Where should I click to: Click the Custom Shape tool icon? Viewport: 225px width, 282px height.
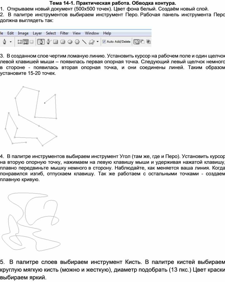(92, 42)
